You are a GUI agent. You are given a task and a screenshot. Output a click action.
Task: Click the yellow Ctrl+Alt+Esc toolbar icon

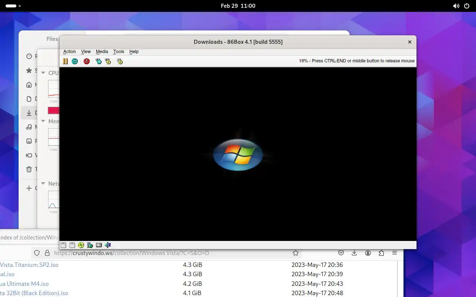click(108, 61)
